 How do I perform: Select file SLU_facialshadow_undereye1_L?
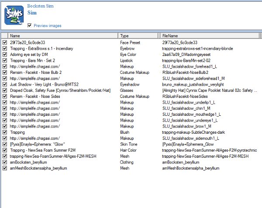click(x=190, y=121)
